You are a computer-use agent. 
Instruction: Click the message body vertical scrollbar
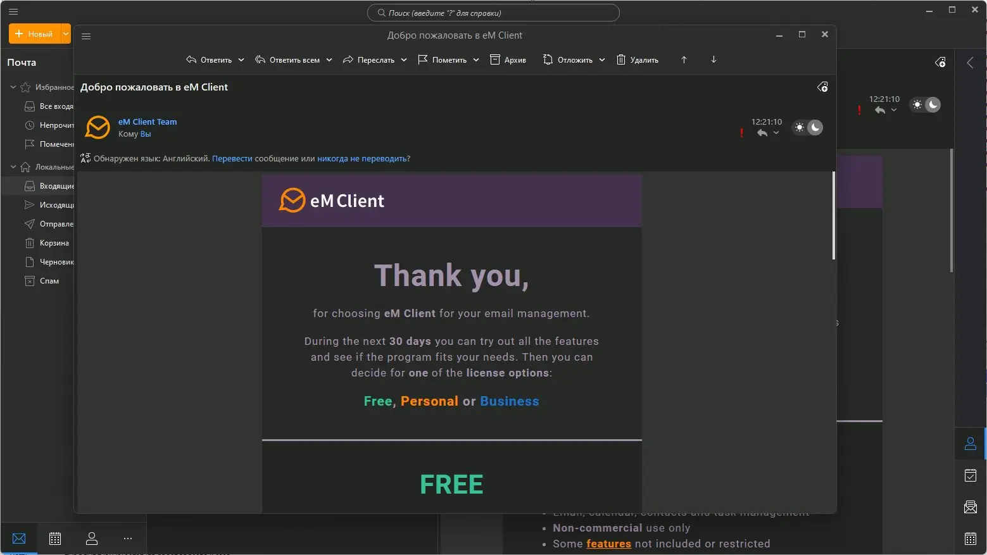coord(833,215)
